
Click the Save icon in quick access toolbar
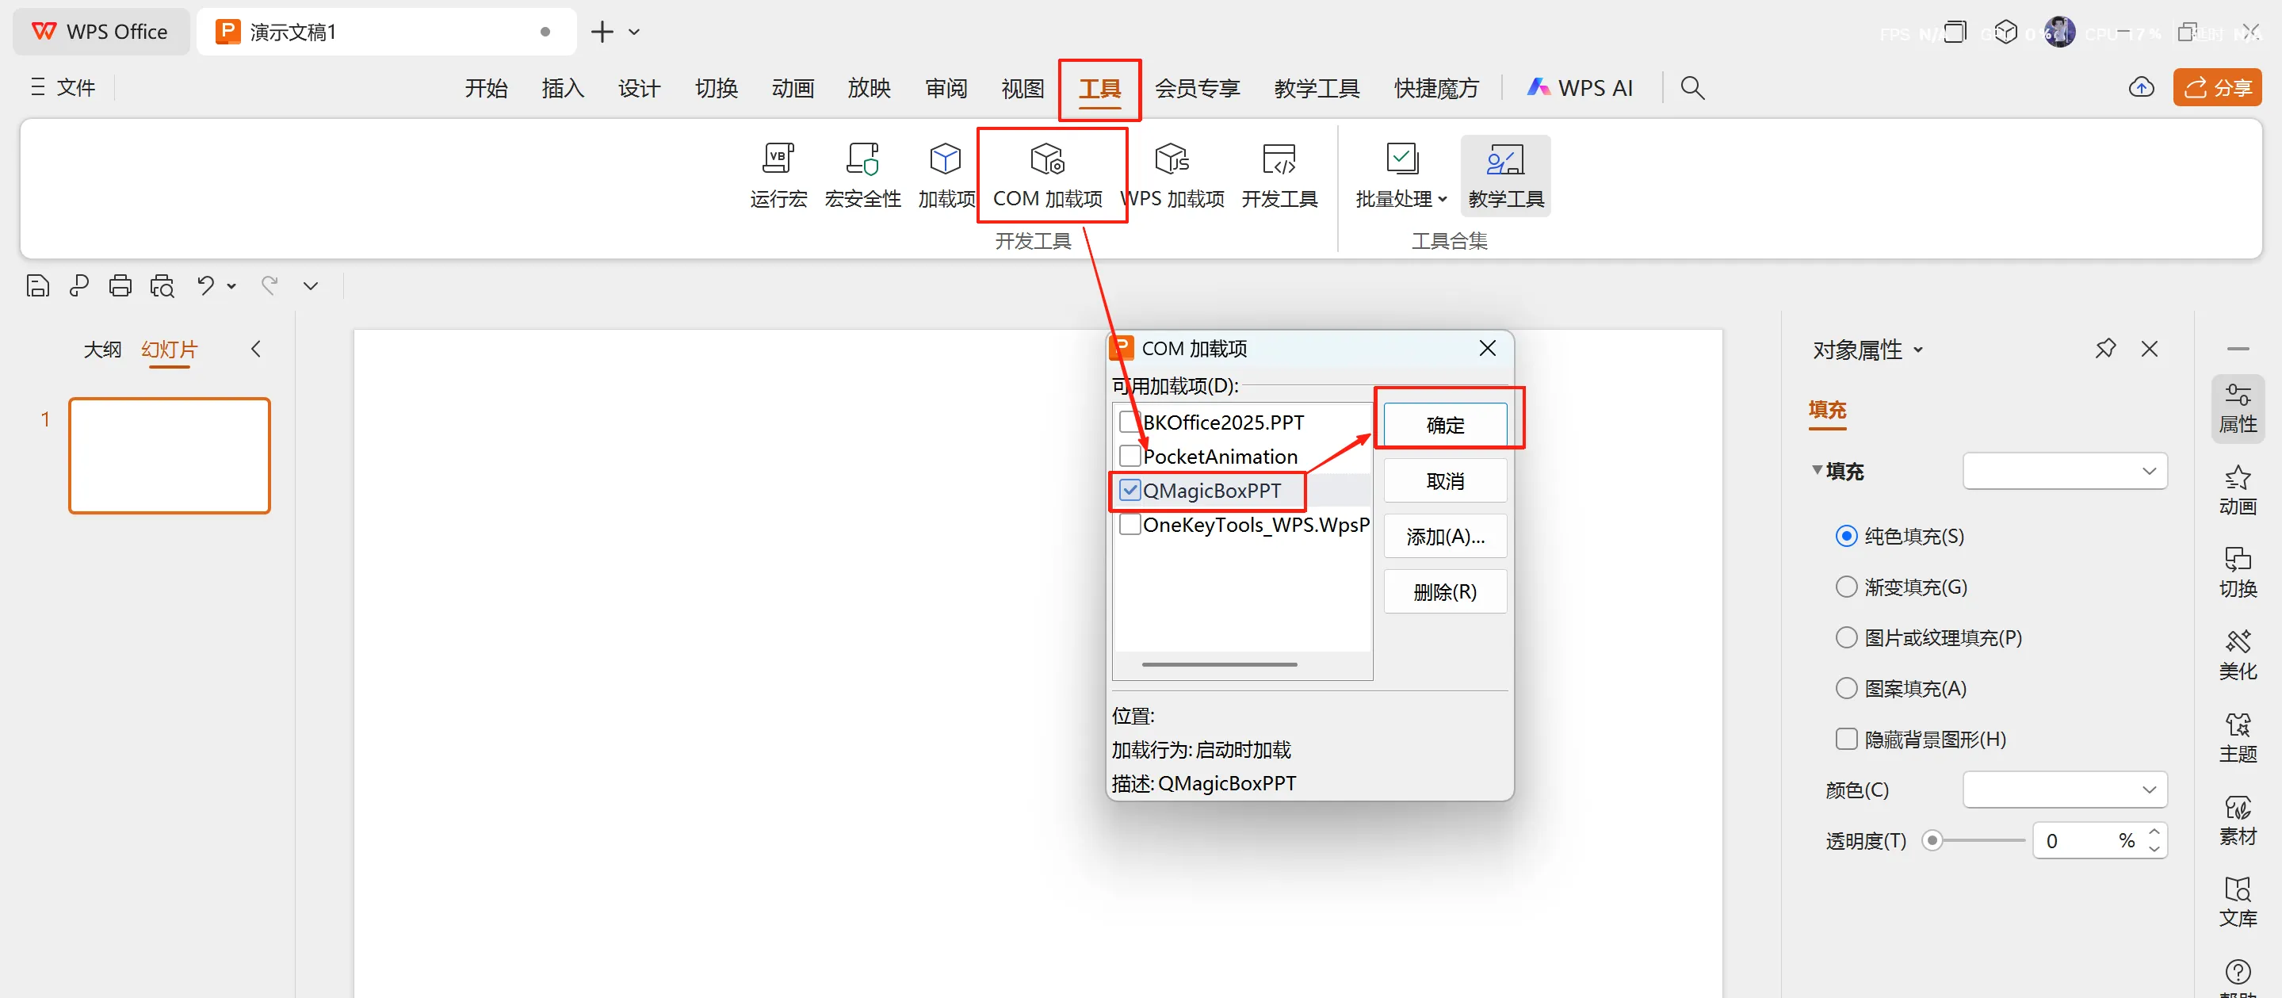pos(37,285)
